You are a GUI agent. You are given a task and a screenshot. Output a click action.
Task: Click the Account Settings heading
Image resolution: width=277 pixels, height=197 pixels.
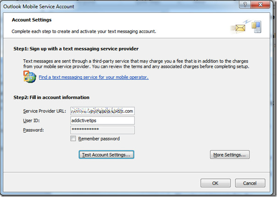click(x=32, y=20)
